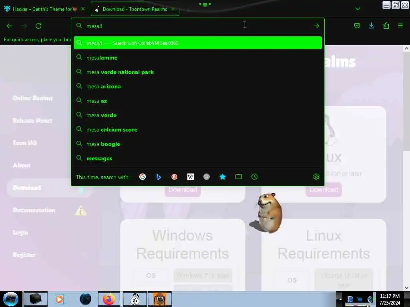Open Online Realms sidebar link
The height and width of the screenshot is (307, 410).
point(33,98)
